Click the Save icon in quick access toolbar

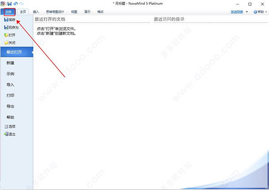[9, 4]
